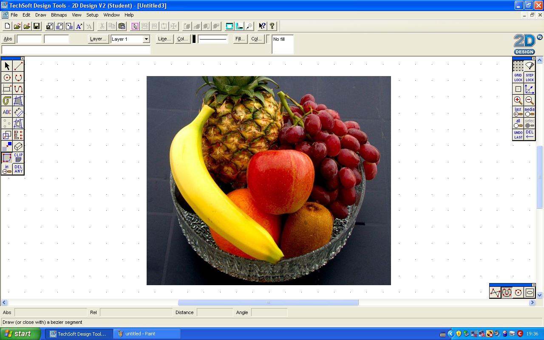Image resolution: width=544 pixels, height=340 pixels.
Task: Open the Draw menu
Action: click(x=40, y=15)
